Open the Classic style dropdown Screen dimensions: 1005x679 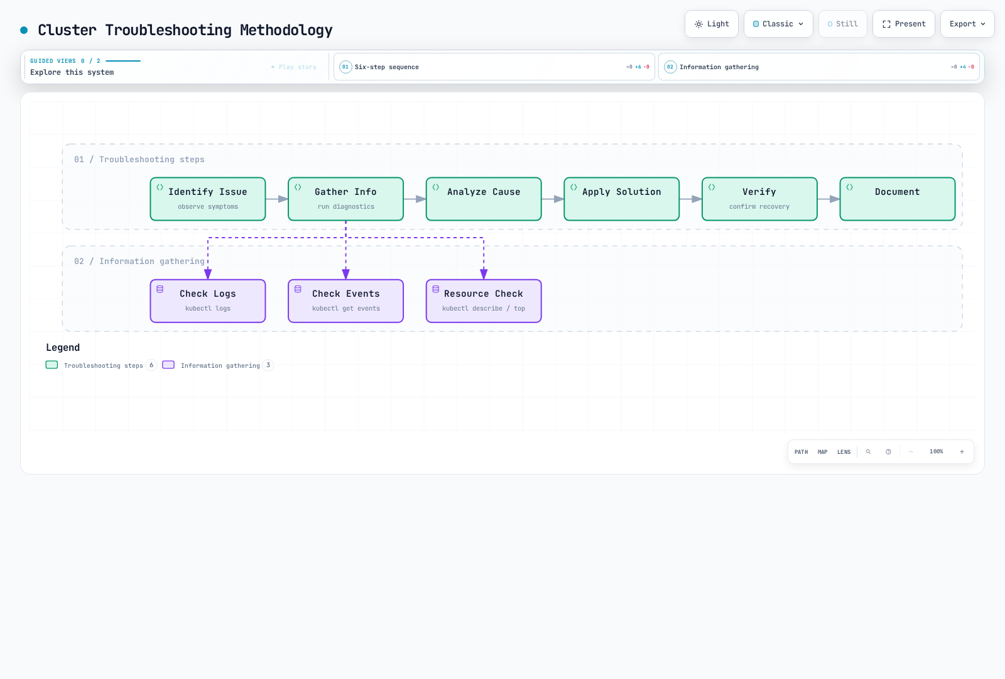pos(778,24)
